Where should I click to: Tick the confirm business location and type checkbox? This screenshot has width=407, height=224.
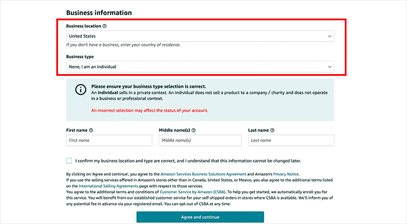click(x=69, y=161)
